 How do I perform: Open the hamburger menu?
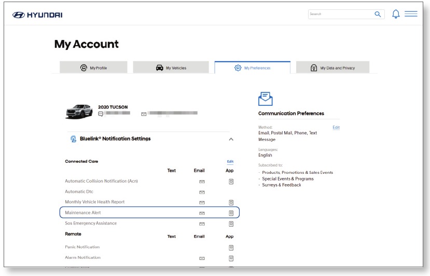click(411, 13)
